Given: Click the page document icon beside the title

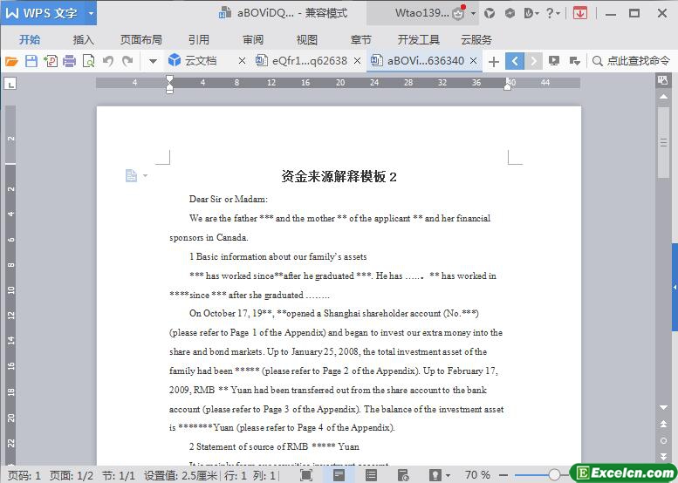Looking at the screenshot, I should tap(131, 175).
